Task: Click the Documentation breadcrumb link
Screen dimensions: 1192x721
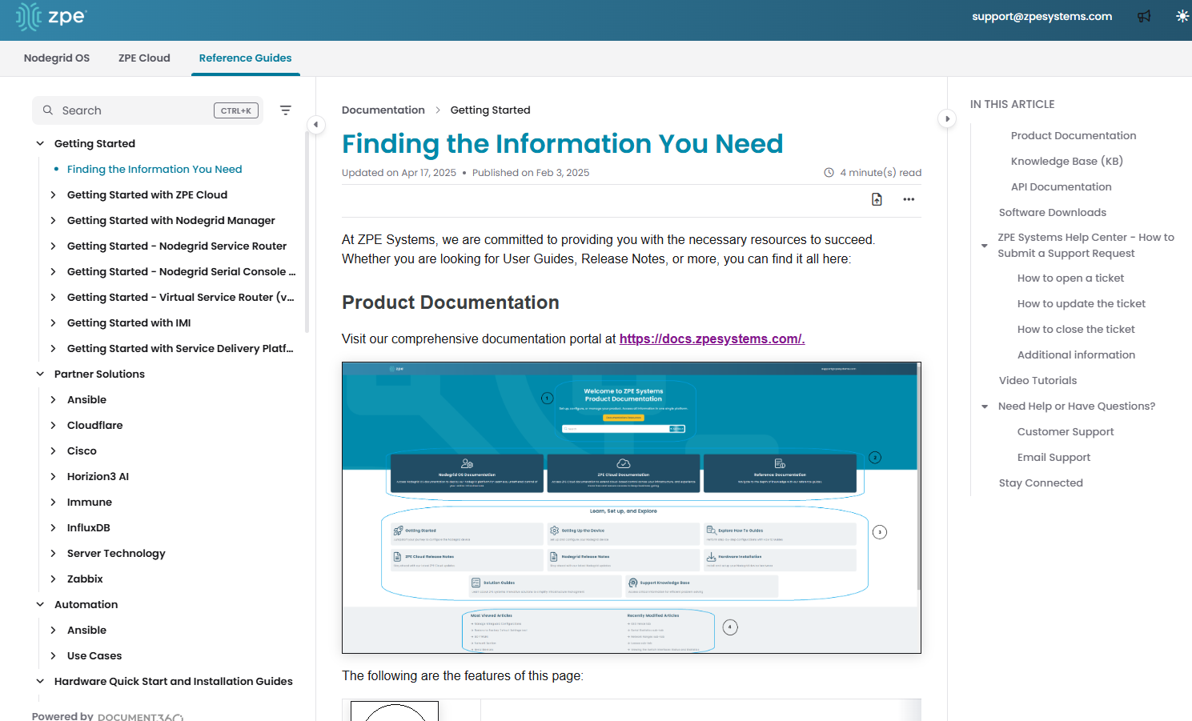Action: [383, 110]
